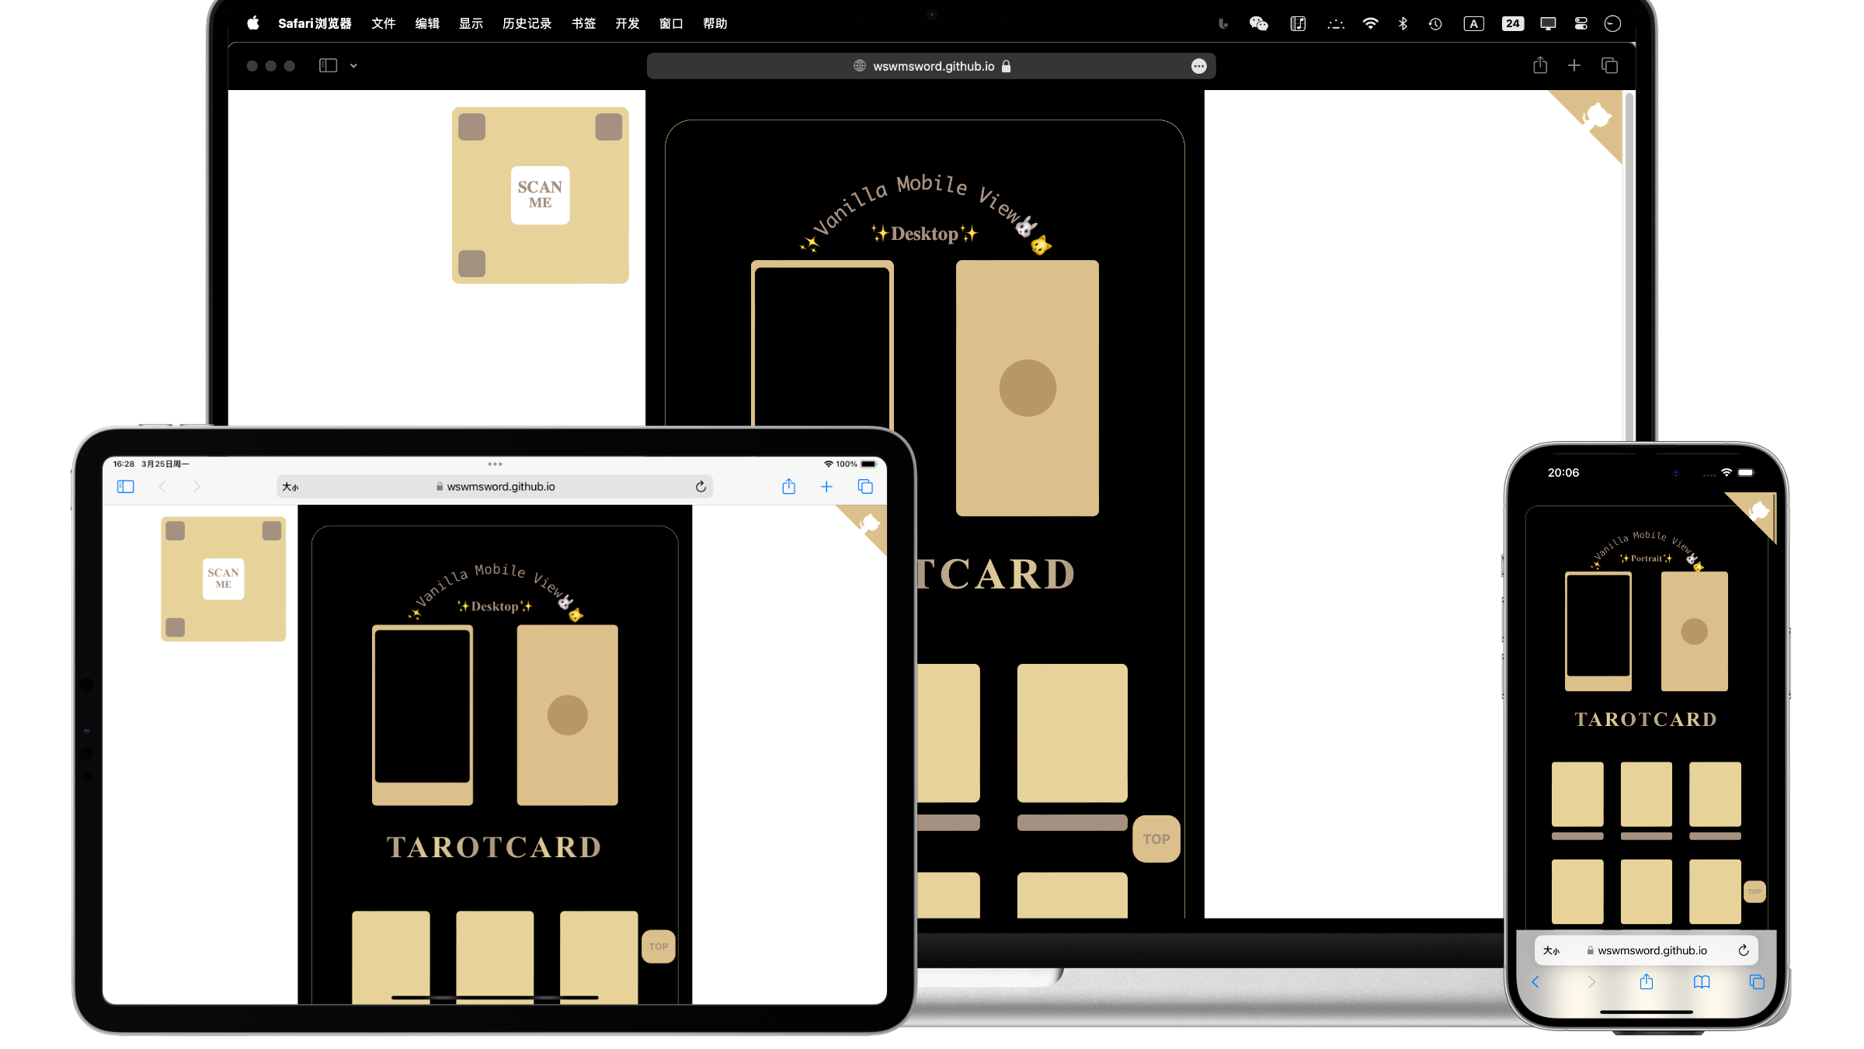The height and width of the screenshot is (1049, 1864).
Task: Click the SCAN ME QR card on Mac
Action: click(541, 195)
